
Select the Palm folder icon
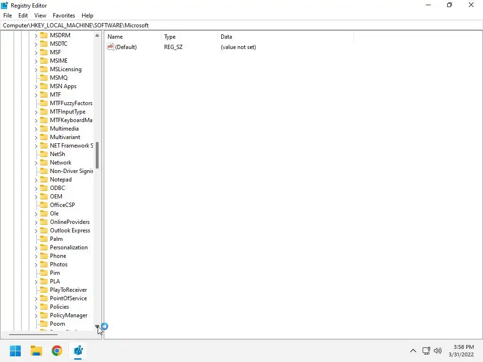pyautogui.click(x=44, y=239)
